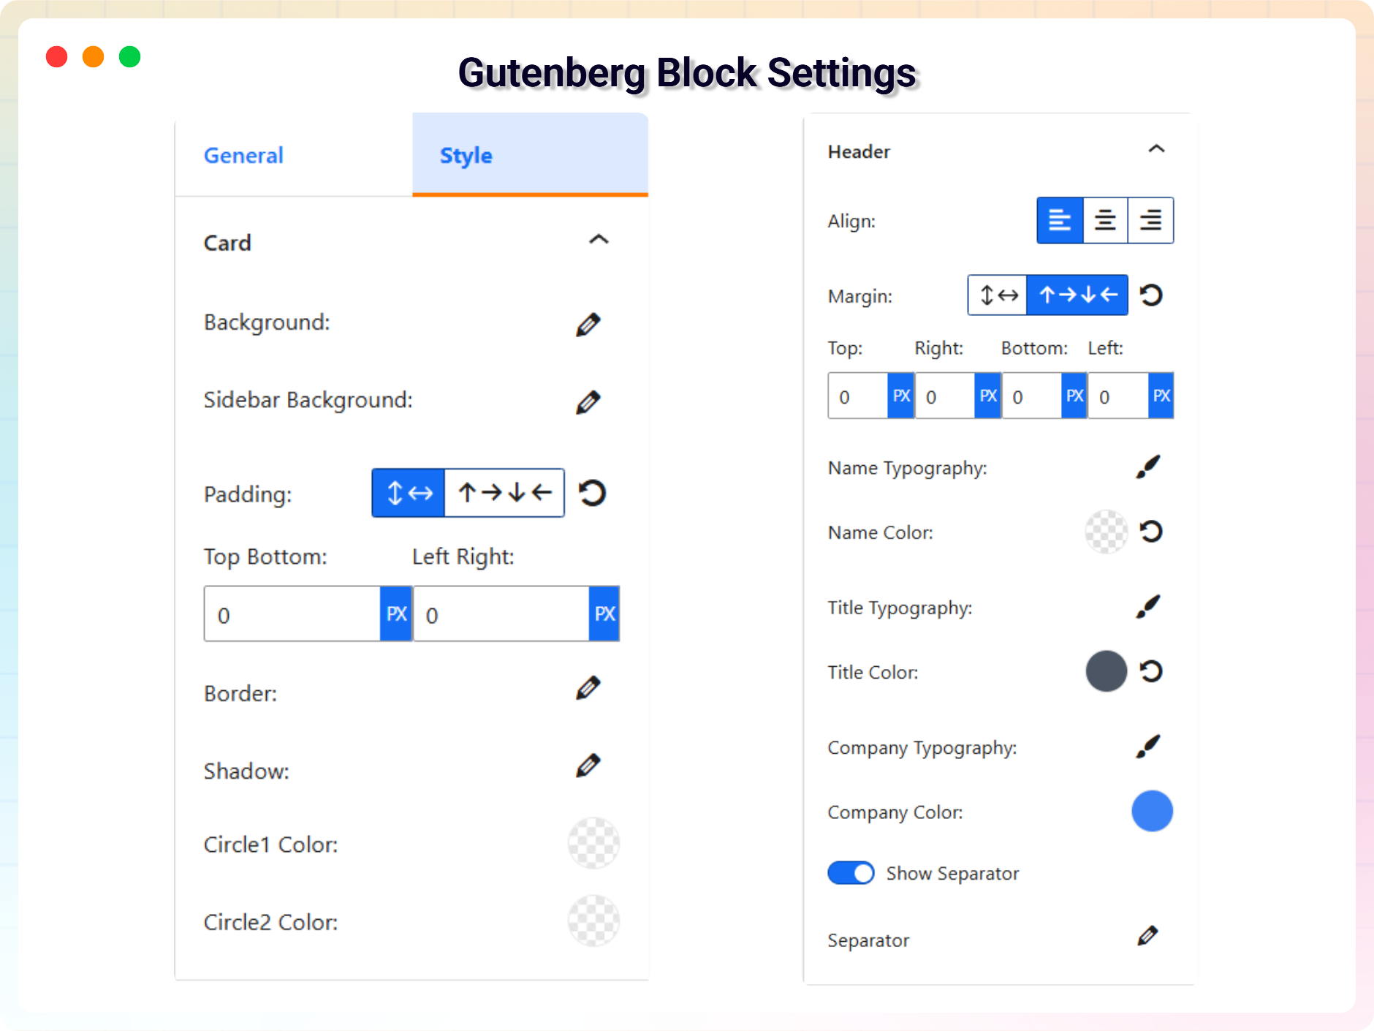1374x1031 pixels.
Task: Switch Padding to individual sides mode
Action: point(504,493)
